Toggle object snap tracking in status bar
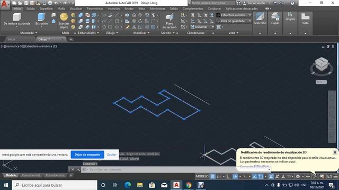The height and width of the screenshot is (190, 339). [x=255, y=176]
